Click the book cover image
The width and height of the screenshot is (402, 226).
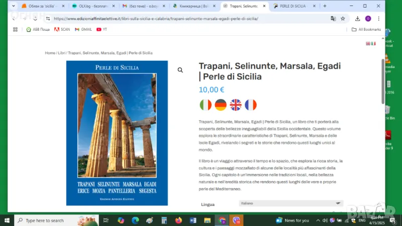pyautogui.click(x=117, y=133)
